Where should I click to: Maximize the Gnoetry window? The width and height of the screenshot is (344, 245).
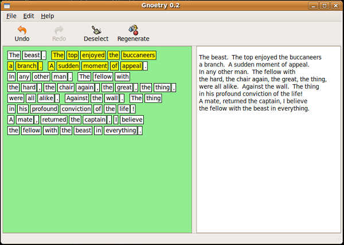pyautogui.click(x=325, y=6)
